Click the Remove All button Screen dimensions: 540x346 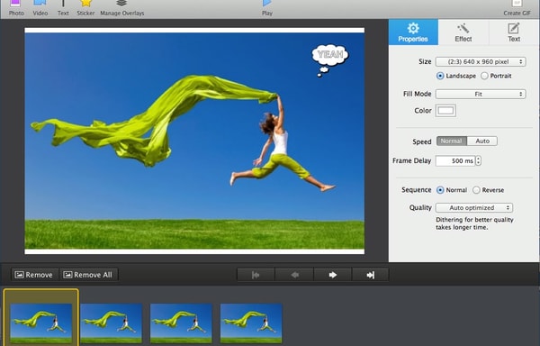[x=88, y=275]
